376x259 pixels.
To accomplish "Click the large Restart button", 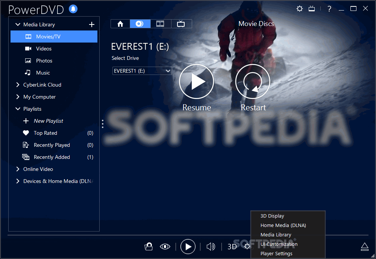I will tap(253, 82).
